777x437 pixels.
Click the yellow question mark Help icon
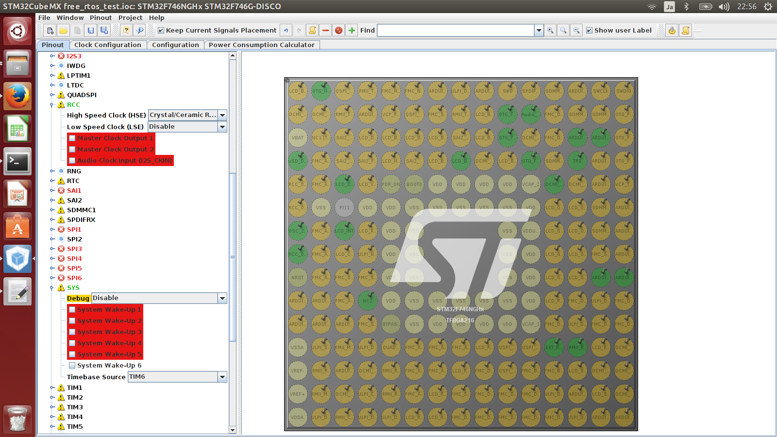tap(126, 31)
